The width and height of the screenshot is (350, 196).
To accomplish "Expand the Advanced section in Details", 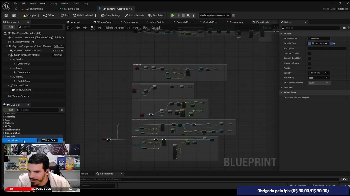I will click(x=281, y=88).
